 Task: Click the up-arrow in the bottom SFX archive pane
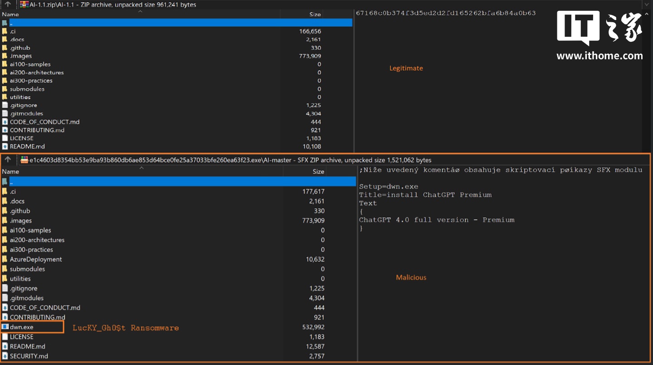(x=8, y=160)
